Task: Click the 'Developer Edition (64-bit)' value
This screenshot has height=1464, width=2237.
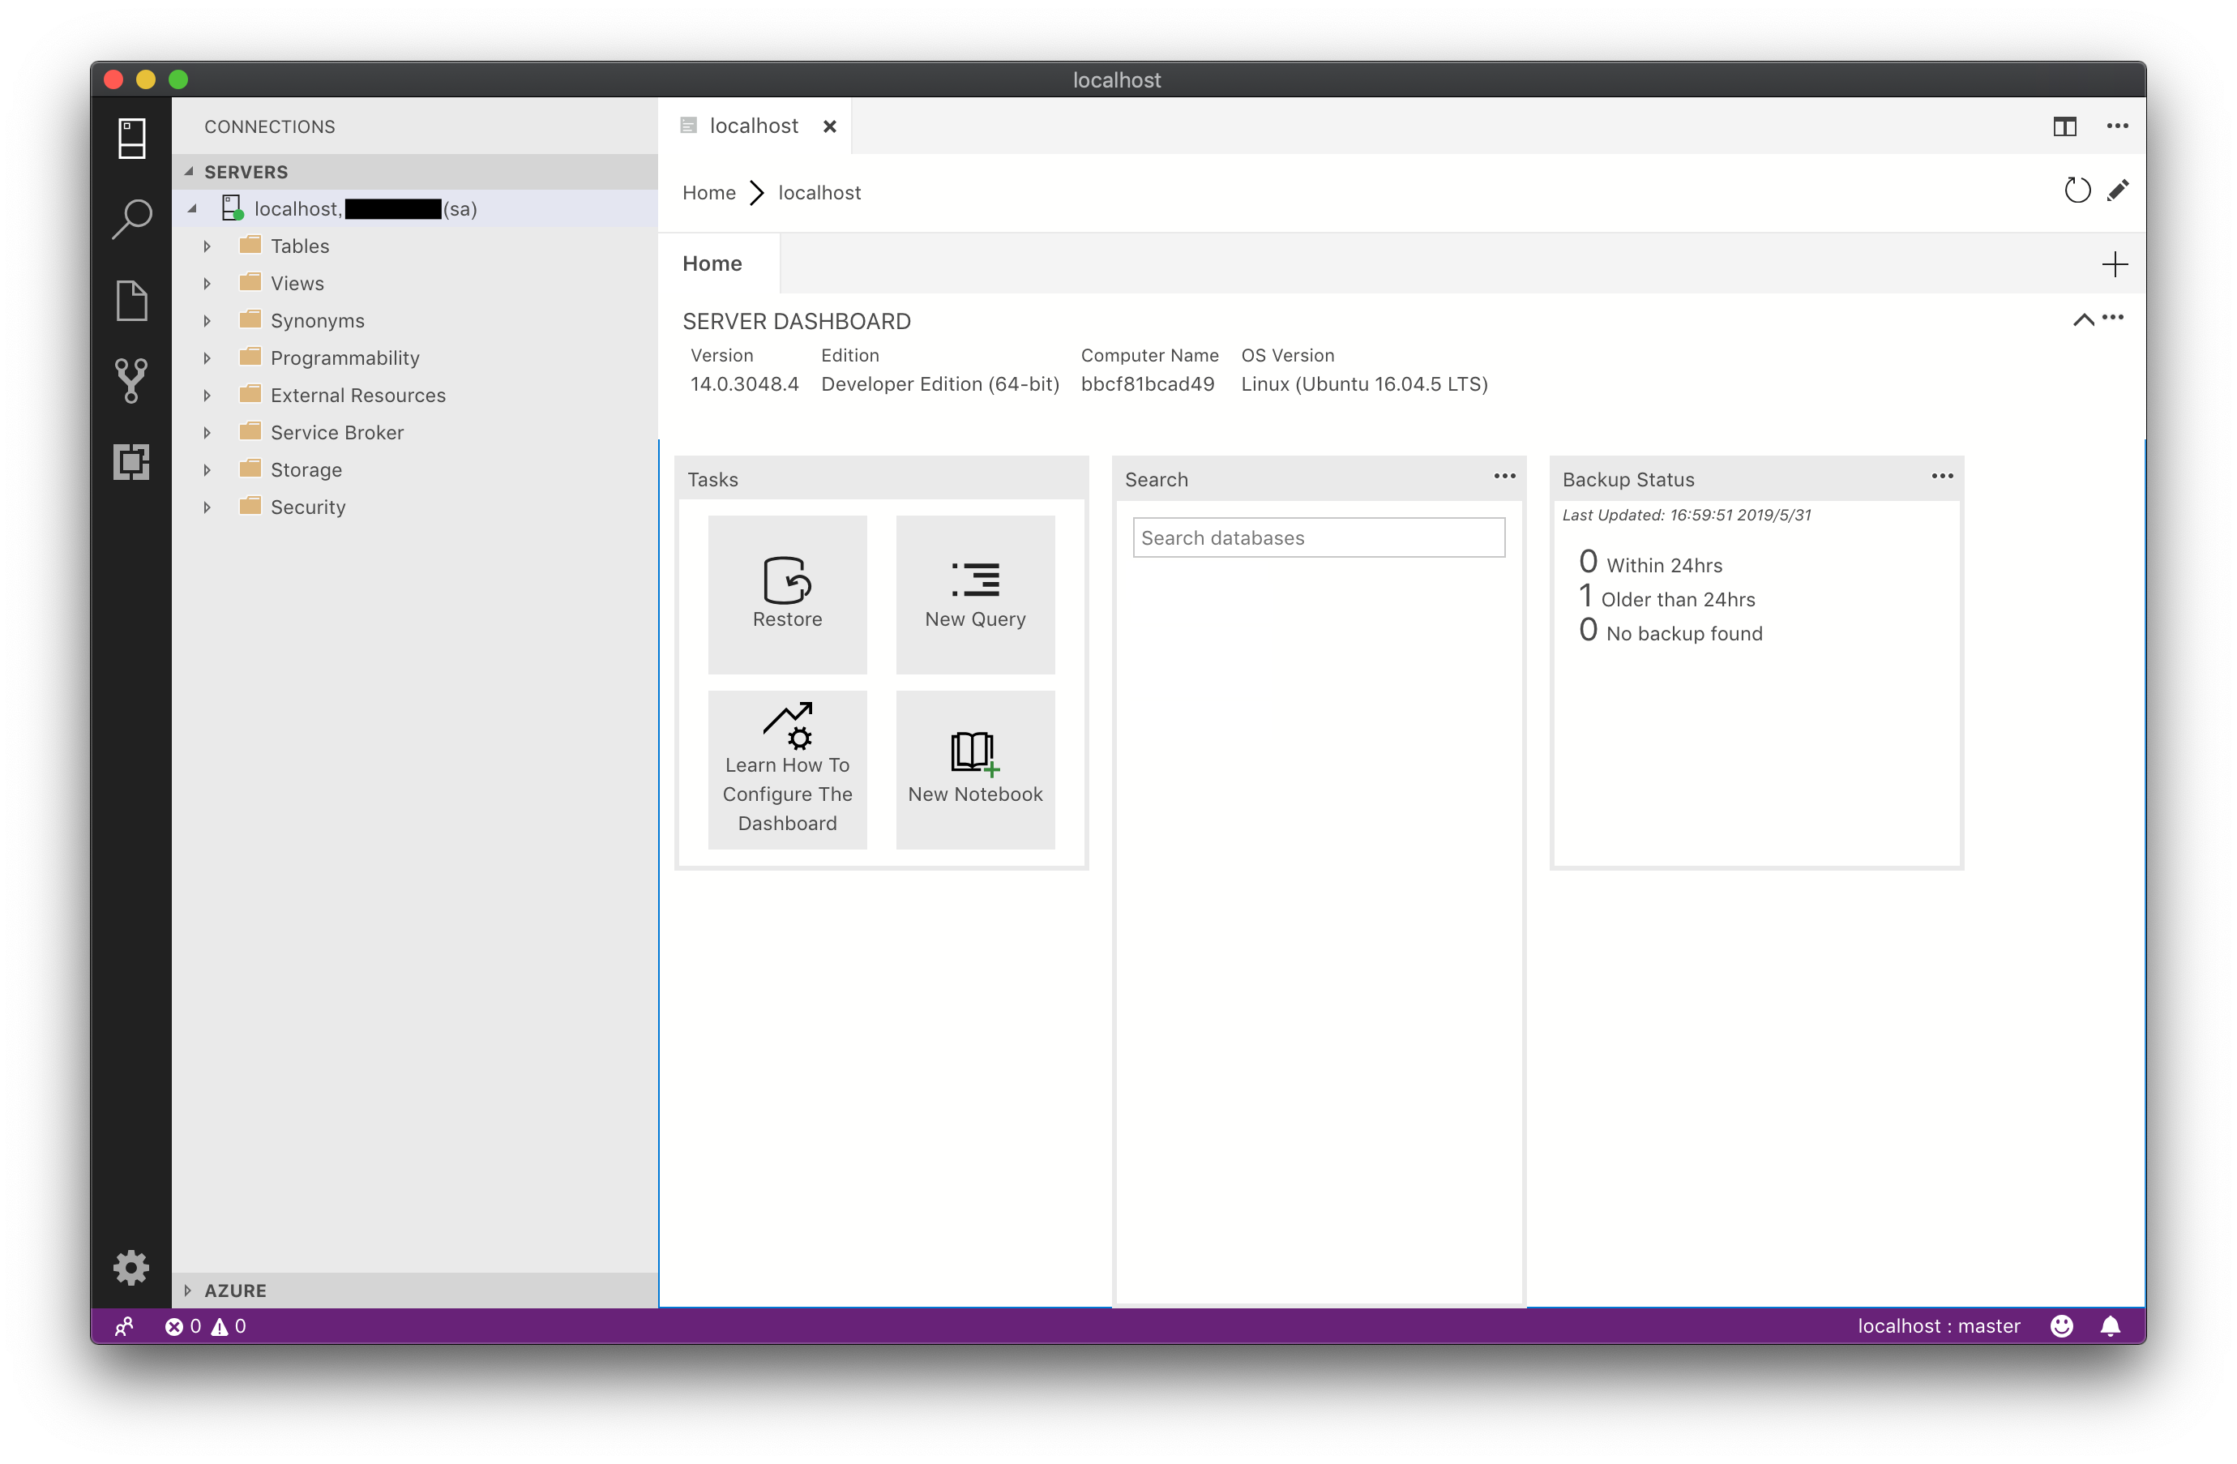Action: [940, 383]
